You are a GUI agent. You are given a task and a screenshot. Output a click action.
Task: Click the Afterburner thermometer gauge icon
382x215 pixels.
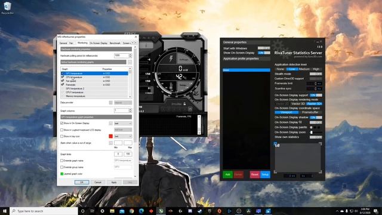[x=171, y=86]
